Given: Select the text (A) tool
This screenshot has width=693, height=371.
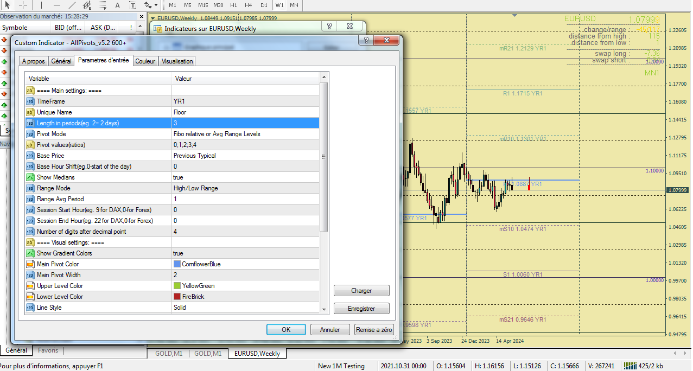Looking at the screenshot, I should [118, 5].
